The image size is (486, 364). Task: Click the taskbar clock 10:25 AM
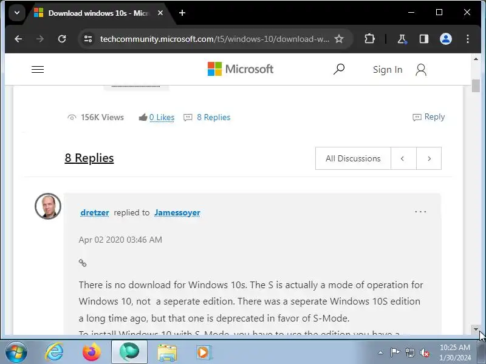pyautogui.click(x=454, y=347)
